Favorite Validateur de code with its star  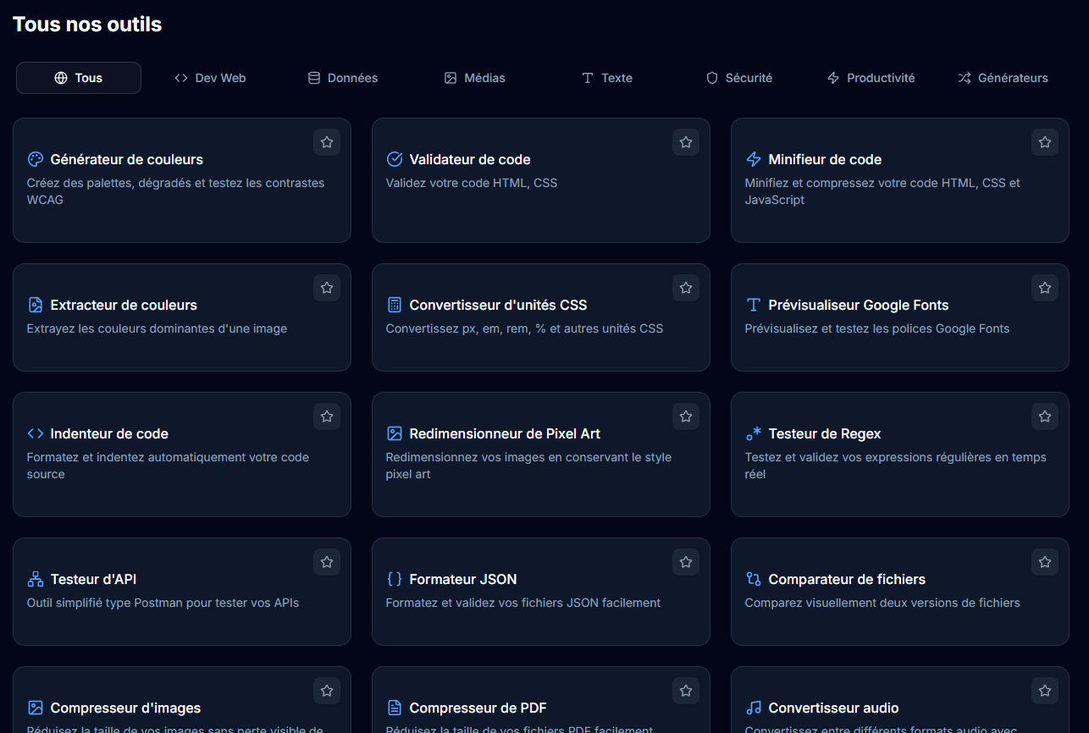tap(686, 142)
